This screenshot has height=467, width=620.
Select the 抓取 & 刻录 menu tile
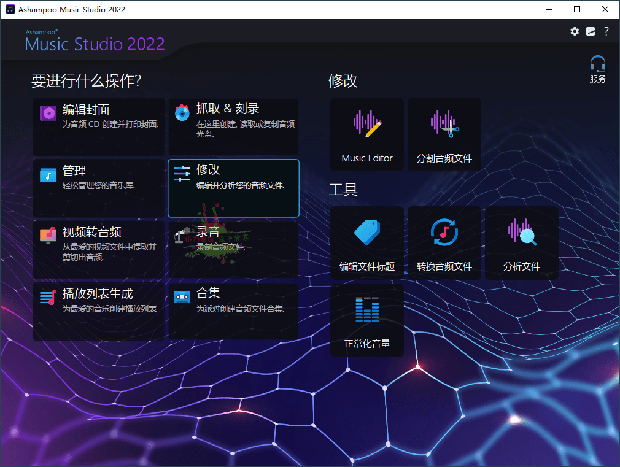pos(233,126)
